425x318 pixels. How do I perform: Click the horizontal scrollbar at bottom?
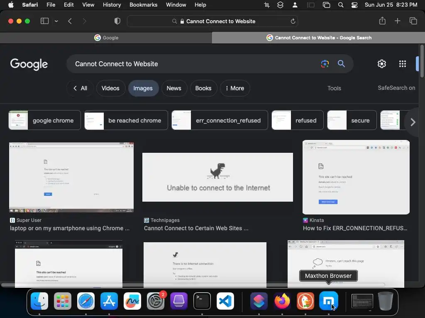pos(193,285)
